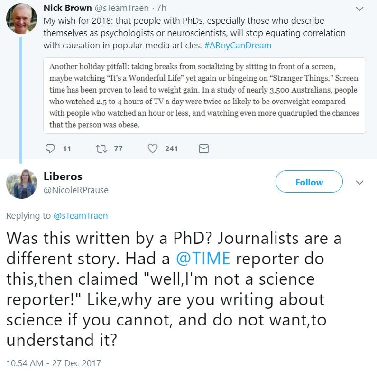The image size is (377, 371).
Task: Expand options chevron beside Follow button
Action: pyautogui.click(x=359, y=182)
